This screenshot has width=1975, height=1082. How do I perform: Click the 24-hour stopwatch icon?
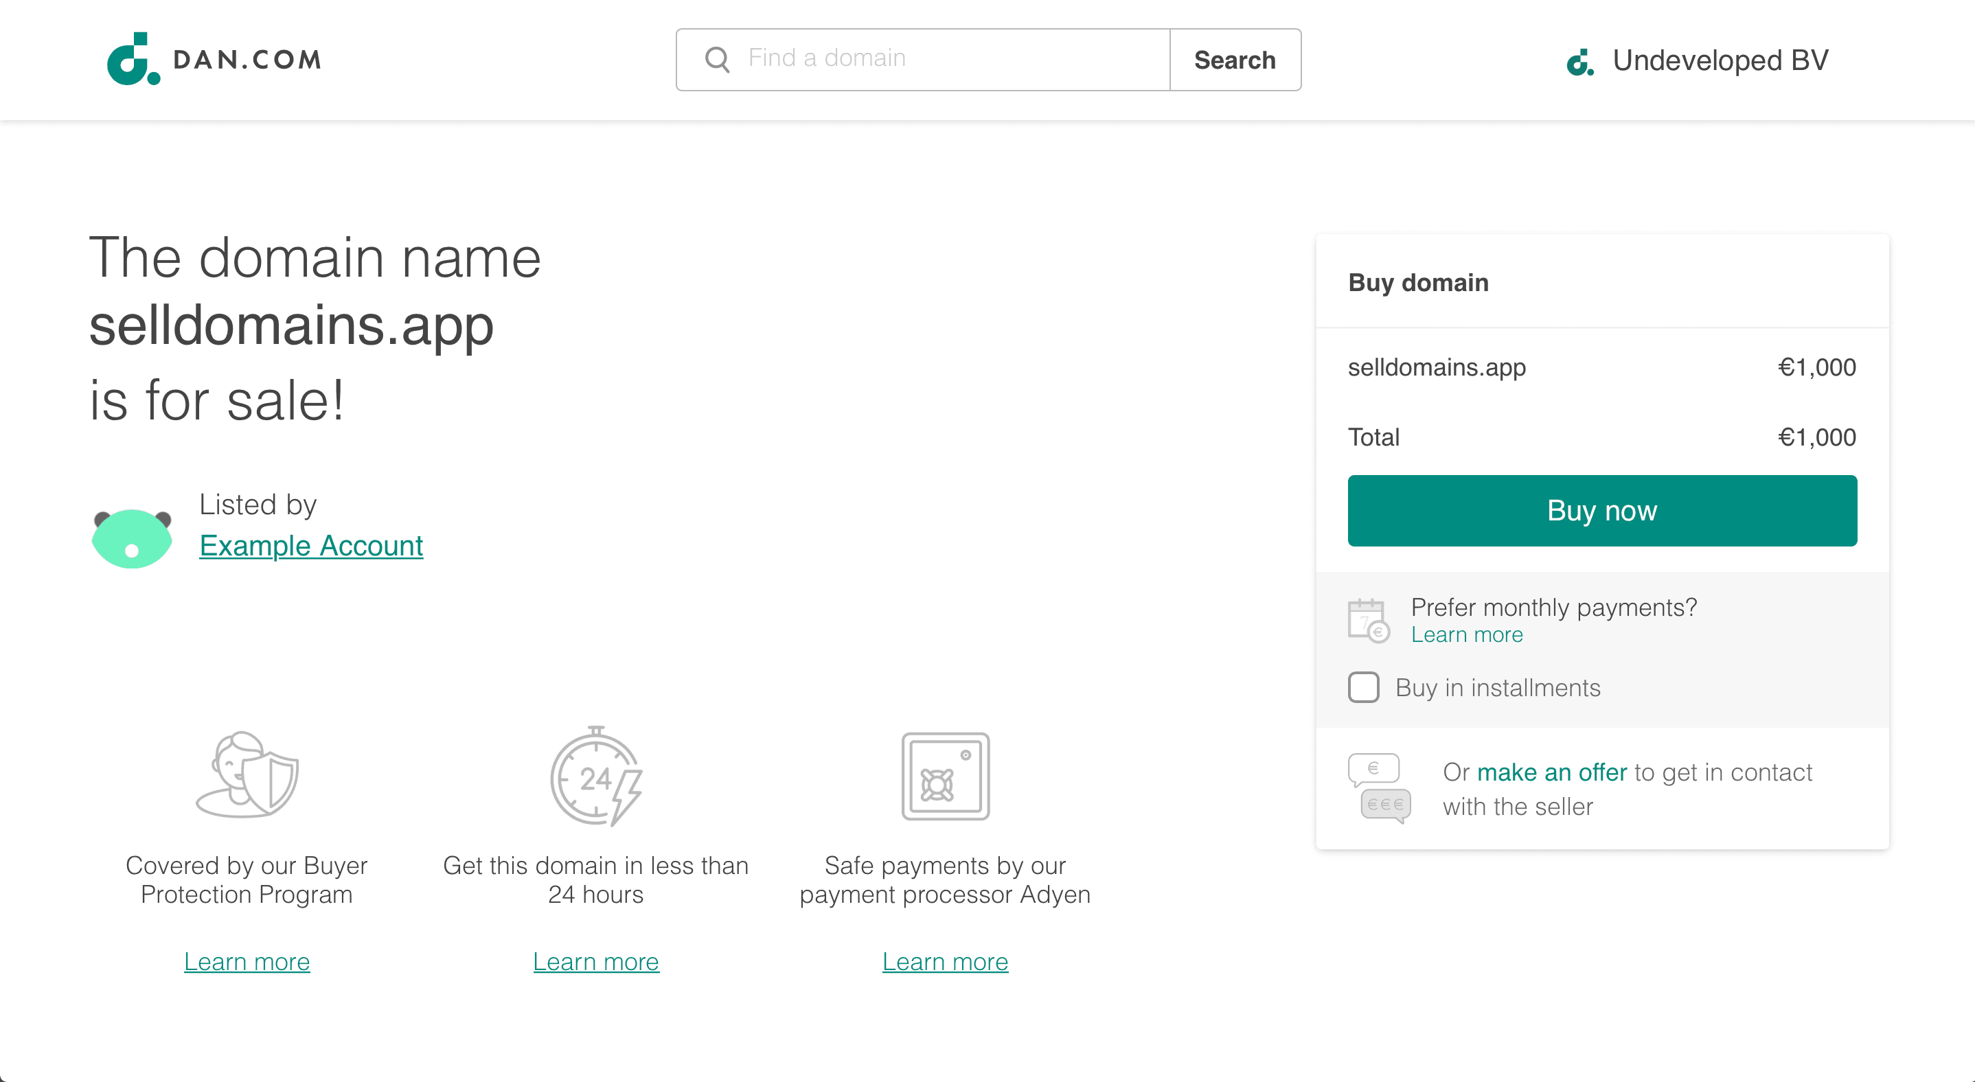point(597,776)
